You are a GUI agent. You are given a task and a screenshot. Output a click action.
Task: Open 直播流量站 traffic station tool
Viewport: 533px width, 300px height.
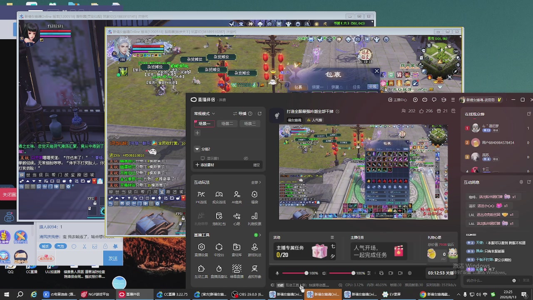219,272
